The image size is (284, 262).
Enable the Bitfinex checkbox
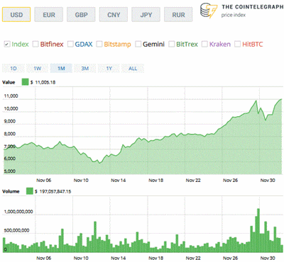pyautogui.click(x=35, y=44)
